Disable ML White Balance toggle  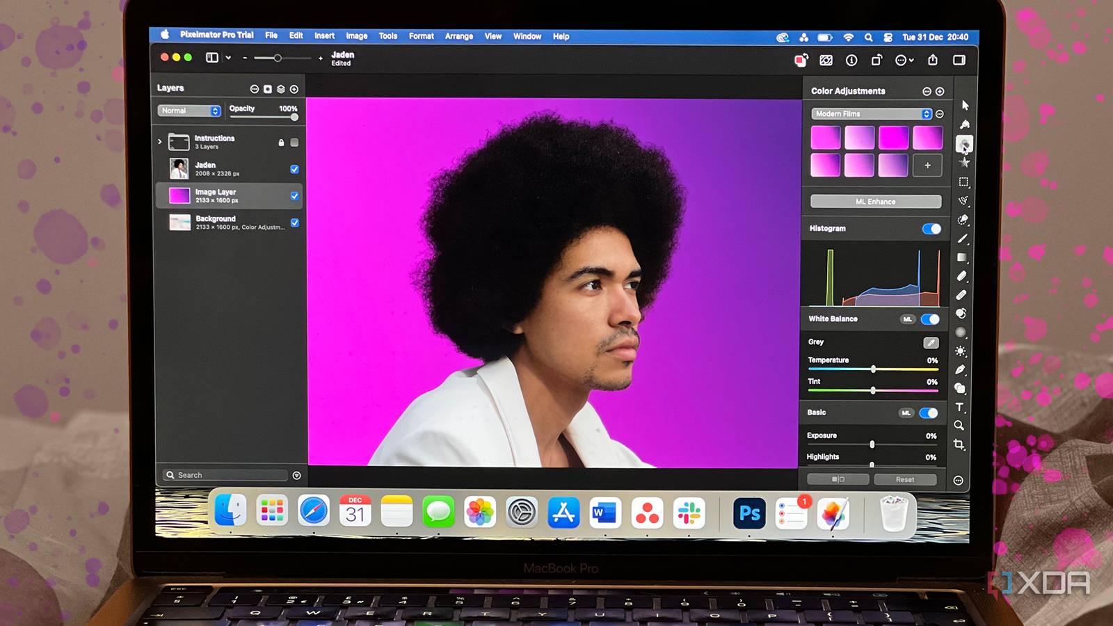point(931,319)
